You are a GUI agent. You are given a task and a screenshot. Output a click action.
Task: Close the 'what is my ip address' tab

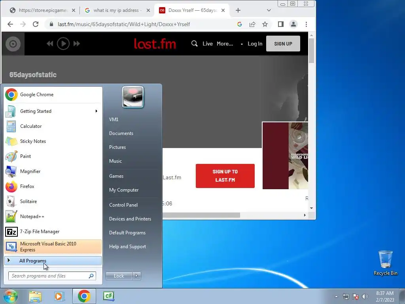click(x=148, y=10)
